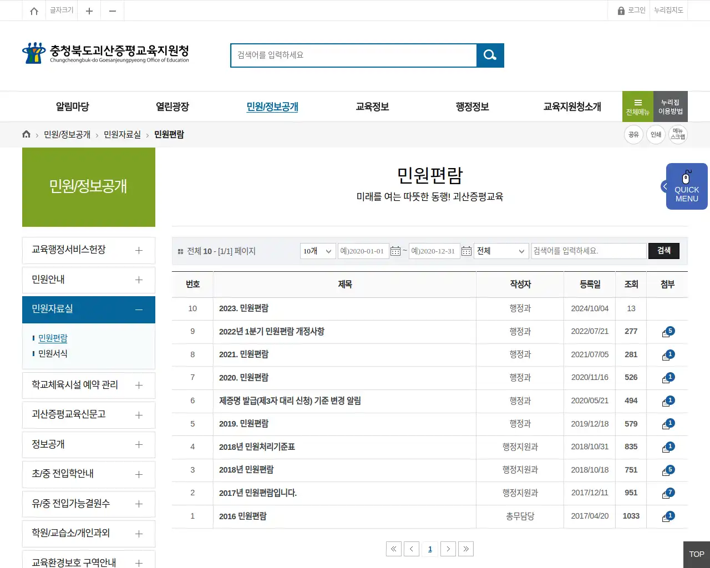
Task: Open the 전체 search category dropdown
Action: click(501, 251)
